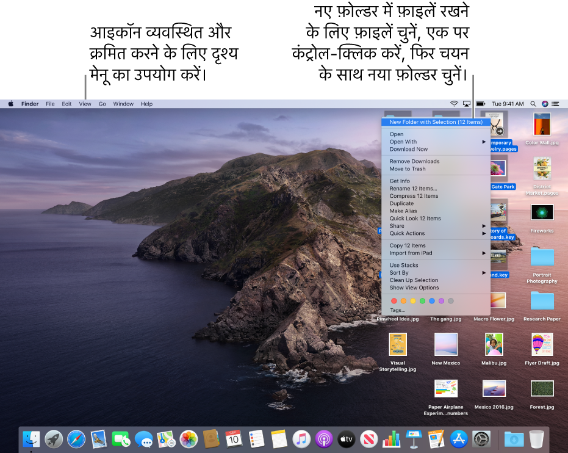Launch Safari compass icon in Dock
This screenshot has height=453, width=568.
point(76,439)
